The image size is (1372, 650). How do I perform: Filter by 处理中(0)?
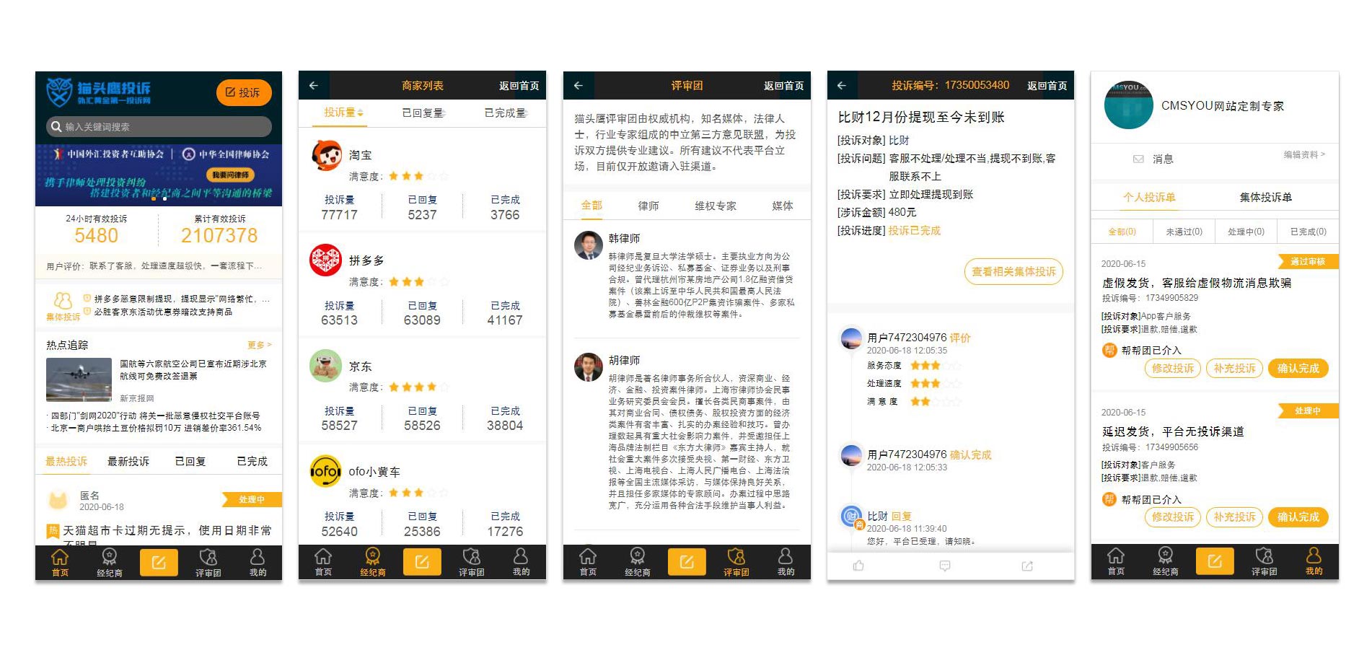click(x=1246, y=232)
